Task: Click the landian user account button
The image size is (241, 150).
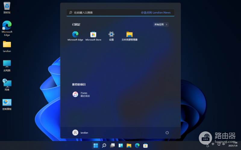Action: tap(80, 132)
